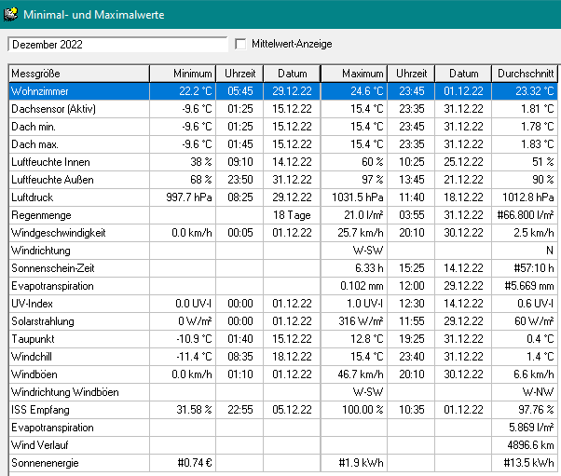
Task: Select the Dachsensor (Aktiv) row
Action: click(78, 109)
